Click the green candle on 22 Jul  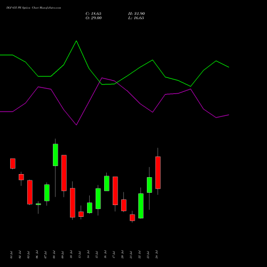point(141,206)
